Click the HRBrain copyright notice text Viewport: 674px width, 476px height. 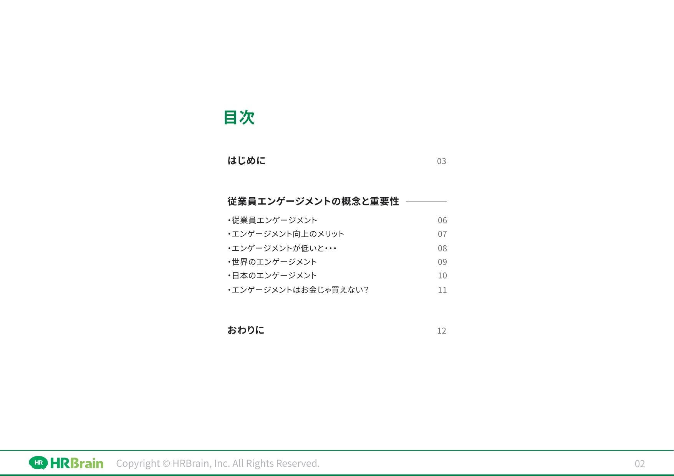click(x=218, y=463)
